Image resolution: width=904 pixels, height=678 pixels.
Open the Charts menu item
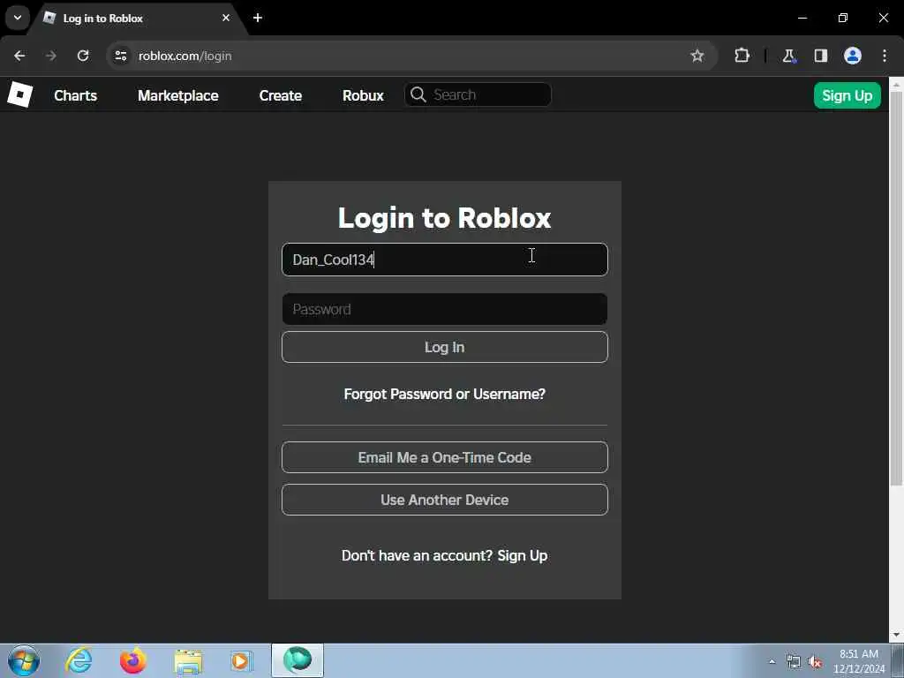coord(76,95)
